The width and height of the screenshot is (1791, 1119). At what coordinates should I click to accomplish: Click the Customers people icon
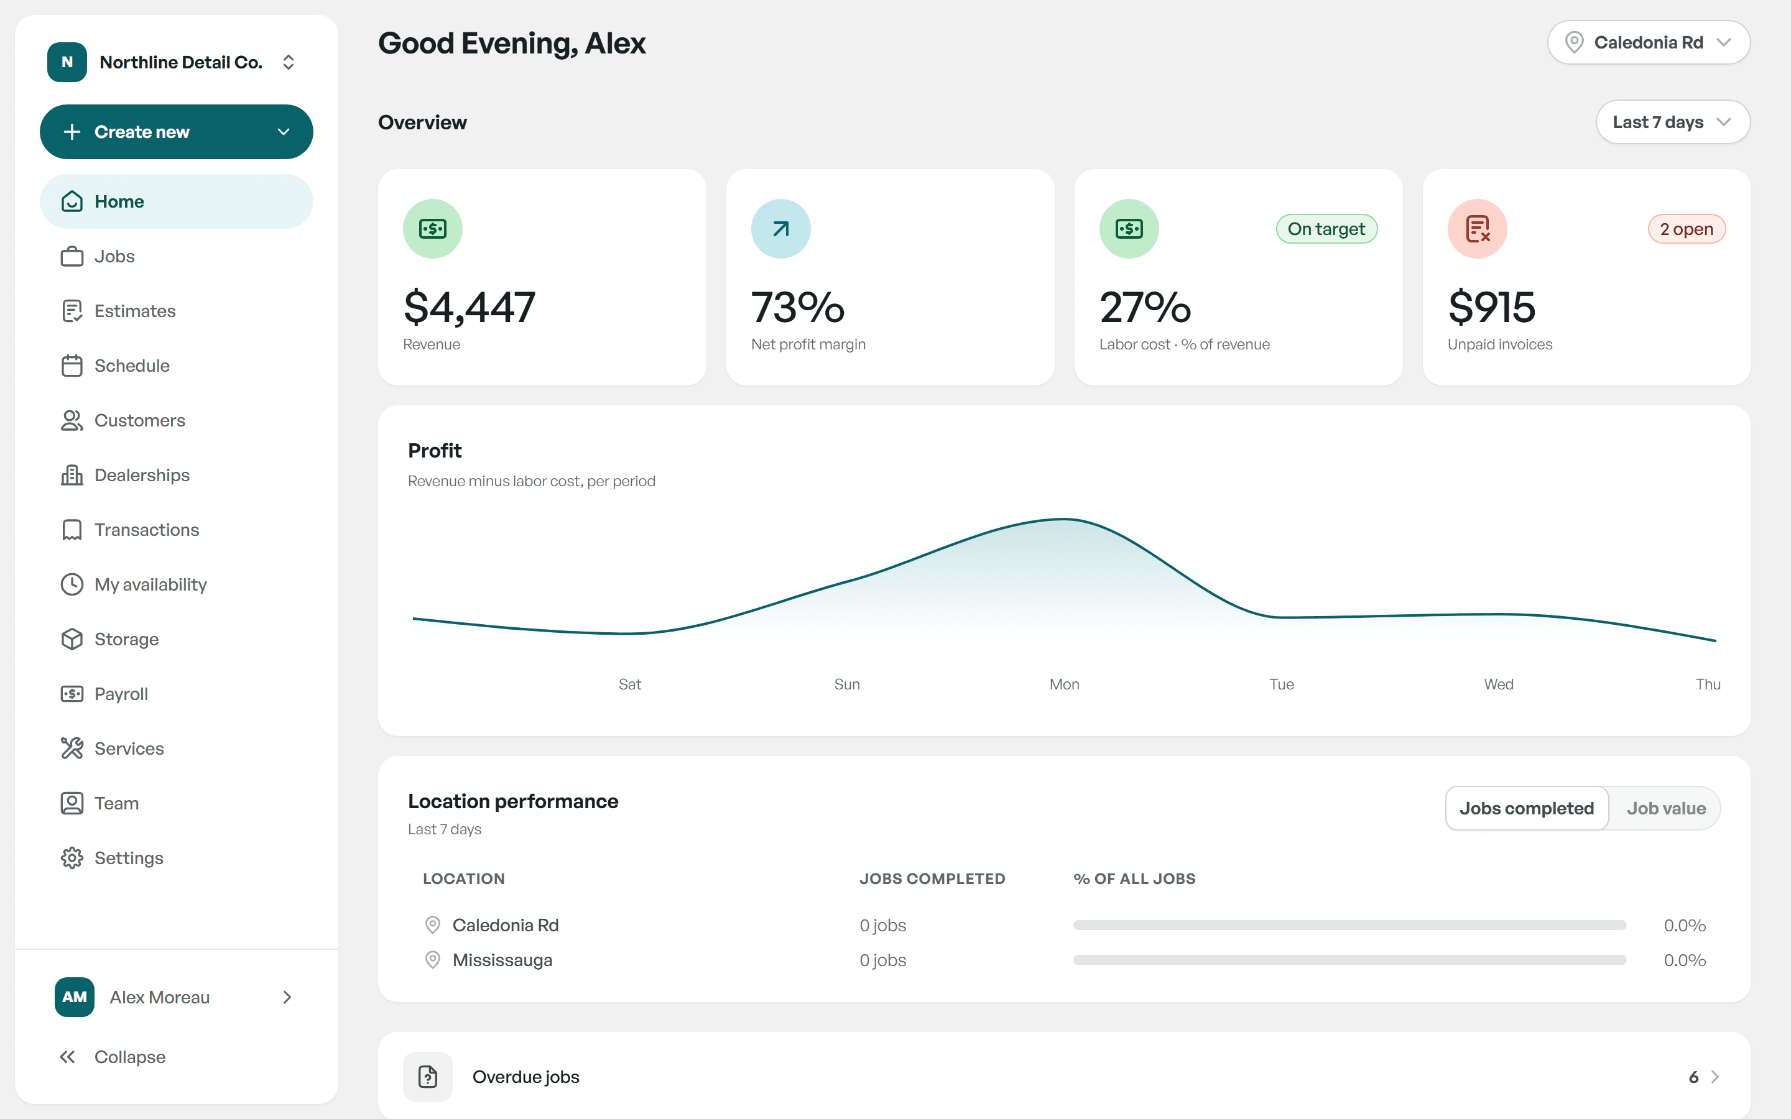pos(72,420)
